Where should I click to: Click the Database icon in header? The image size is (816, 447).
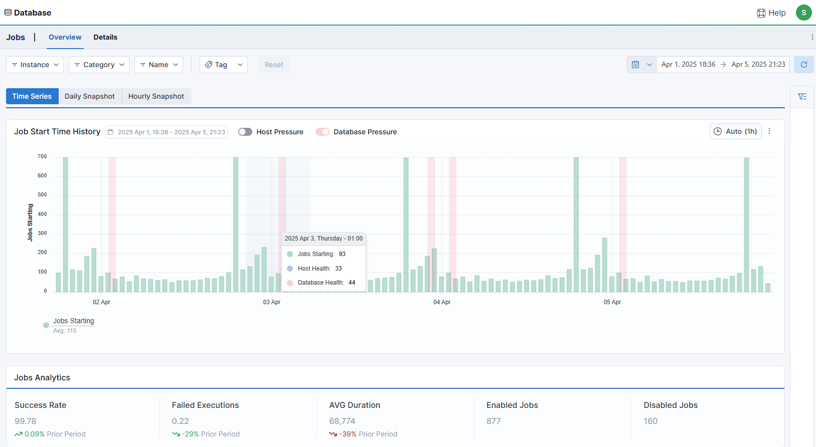pyautogui.click(x=8, y=13)
